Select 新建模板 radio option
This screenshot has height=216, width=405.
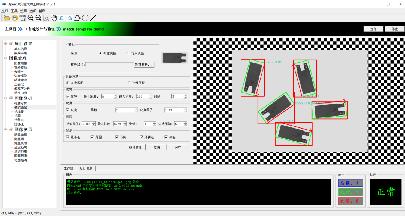(100, 53)
